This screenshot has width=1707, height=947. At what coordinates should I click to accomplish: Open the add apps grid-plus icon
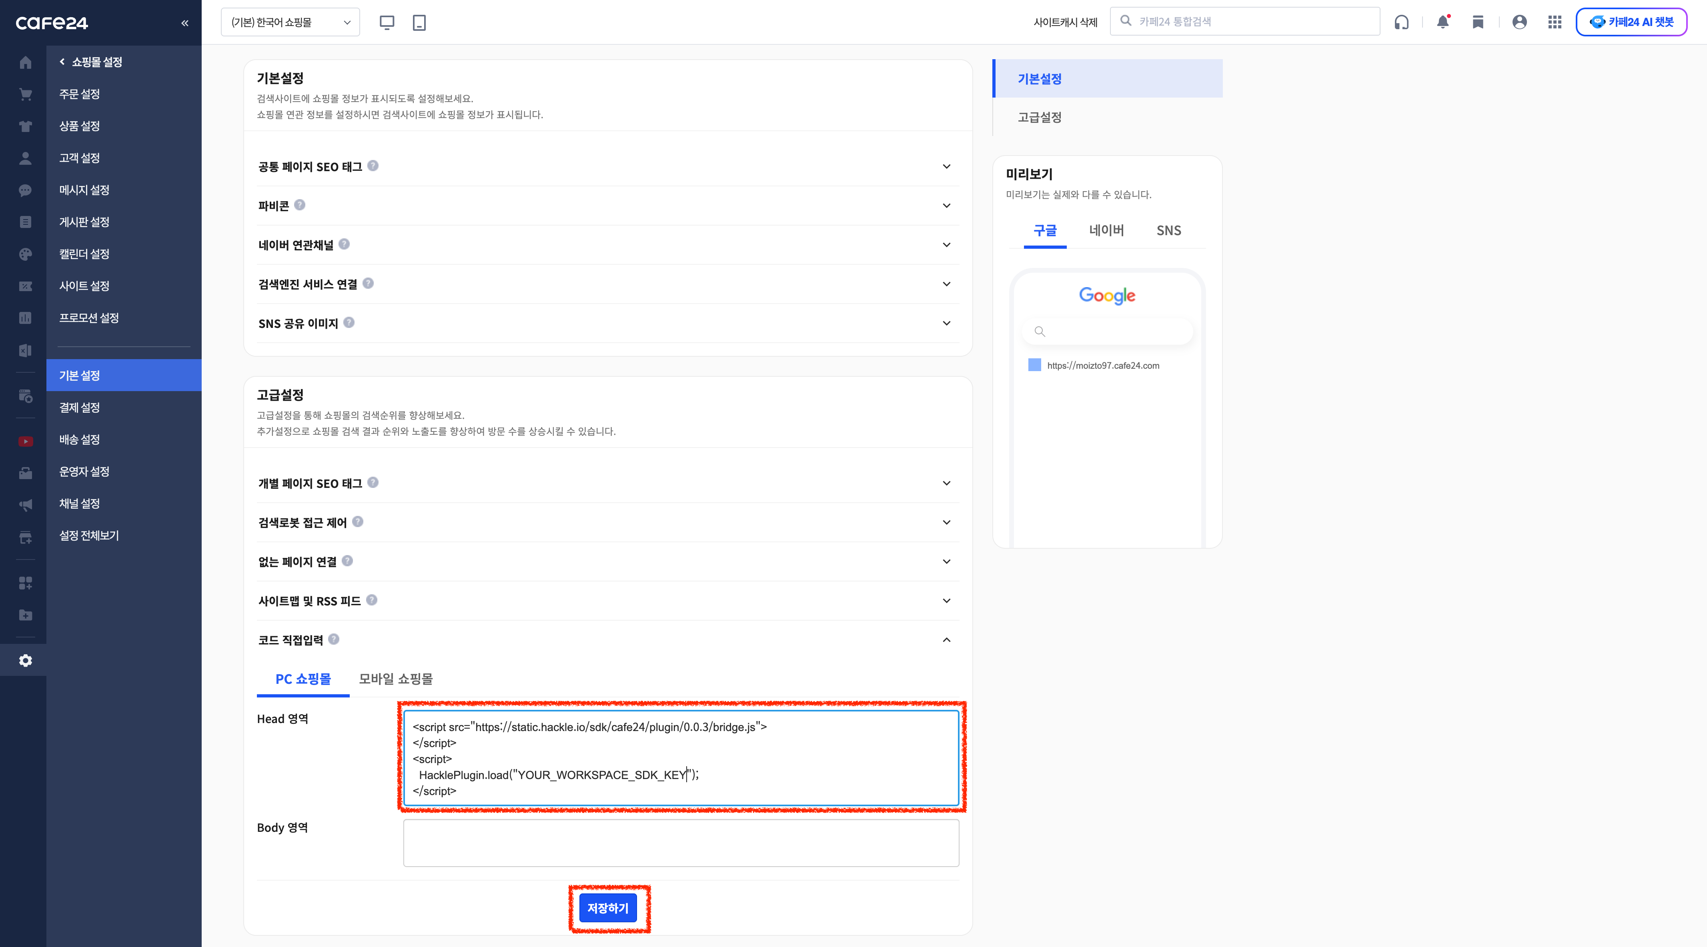(x=25, y=583)
